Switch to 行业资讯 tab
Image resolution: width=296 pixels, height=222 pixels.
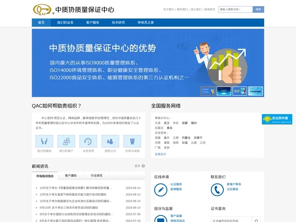pos(97,176)
